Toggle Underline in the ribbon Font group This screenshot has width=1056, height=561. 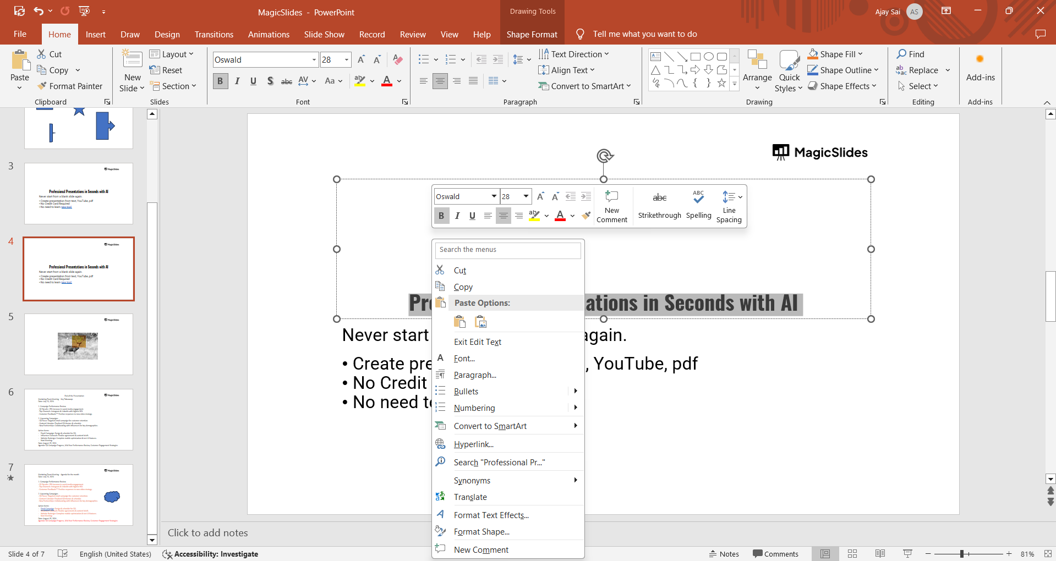(x=253, y=81)
